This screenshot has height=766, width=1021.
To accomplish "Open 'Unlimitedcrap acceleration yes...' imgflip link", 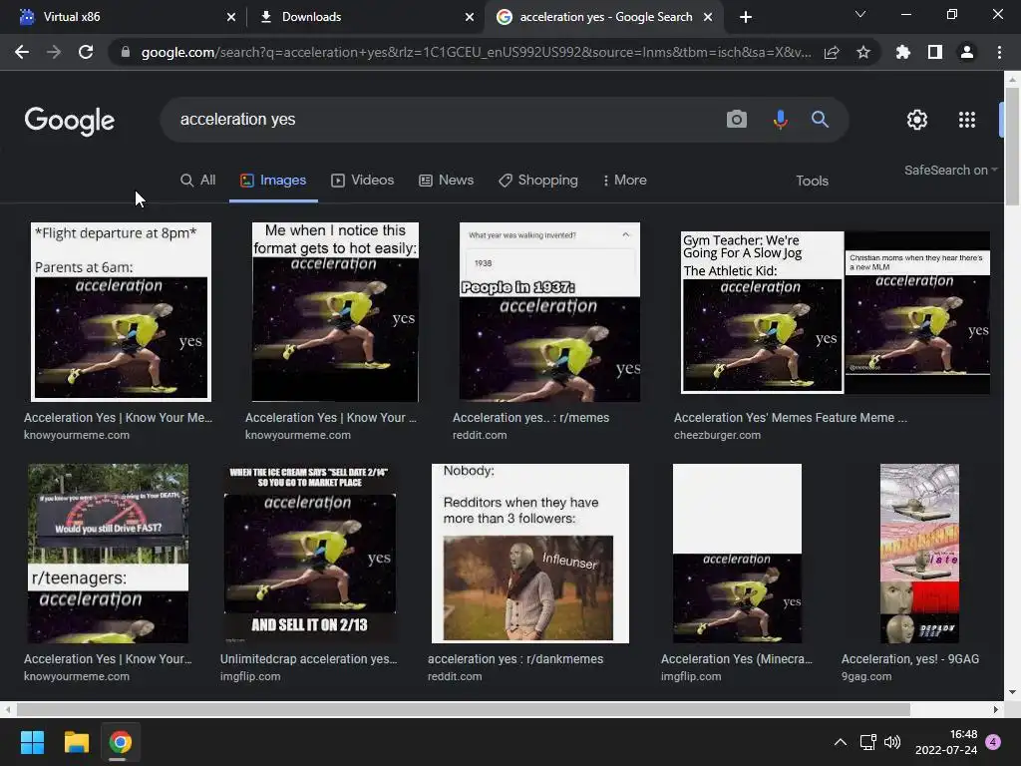I will [309, 658].
